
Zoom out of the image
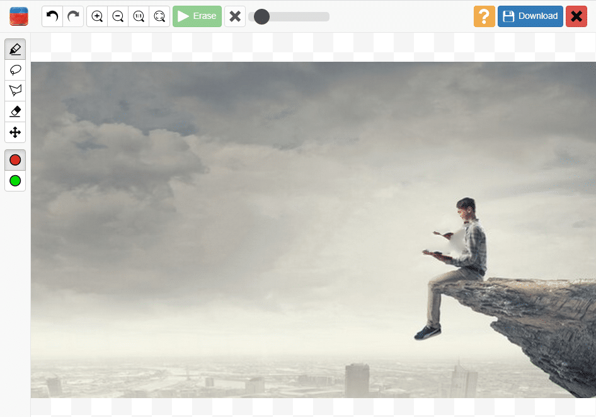pyautogui.click(x=118, y=16)
